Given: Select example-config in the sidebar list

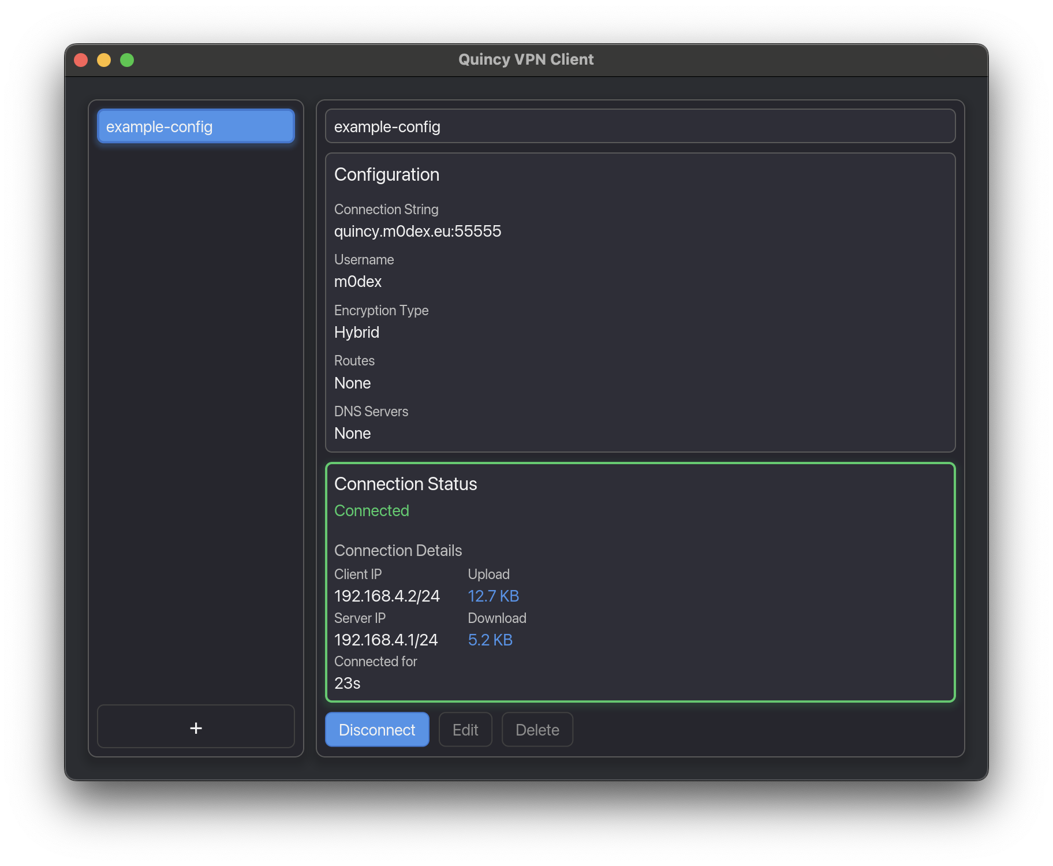Looking at the screenshot, I should coord(196,126).
